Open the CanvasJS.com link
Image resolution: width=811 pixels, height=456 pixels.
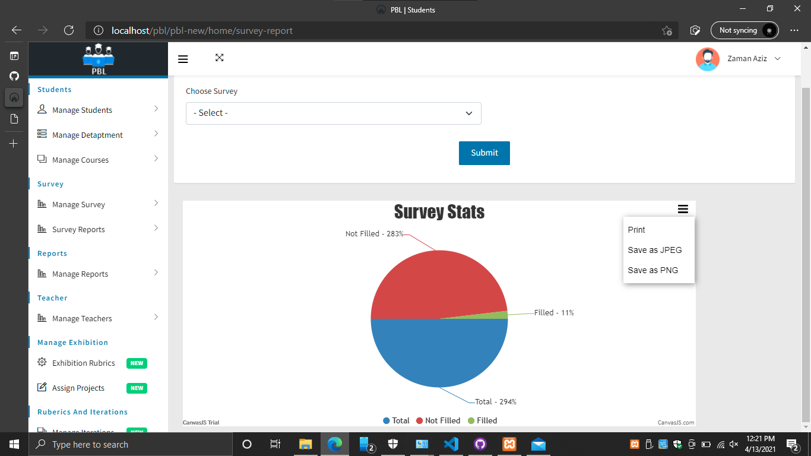676,423
